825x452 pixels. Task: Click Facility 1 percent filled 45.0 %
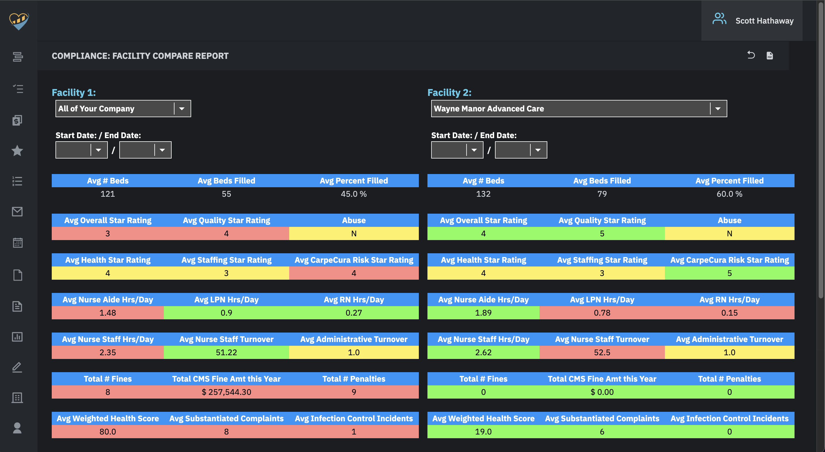tap(354, 194)
